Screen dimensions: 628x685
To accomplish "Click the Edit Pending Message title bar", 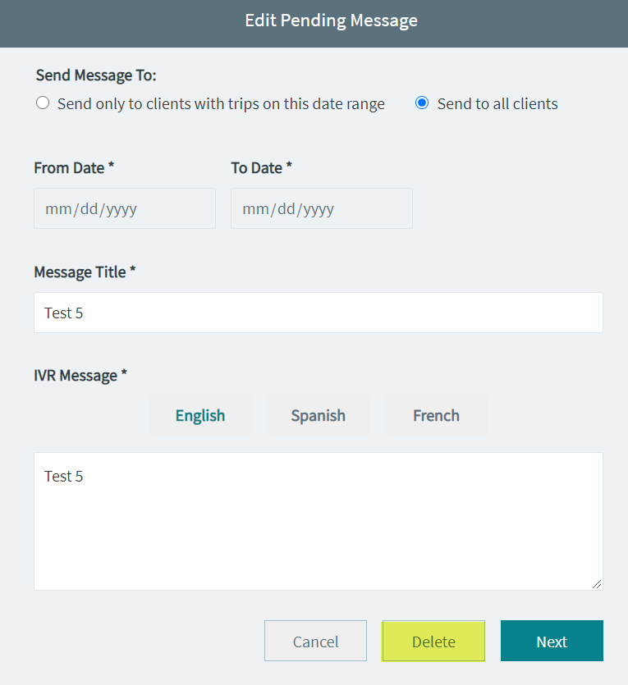I will click(331, 20).
